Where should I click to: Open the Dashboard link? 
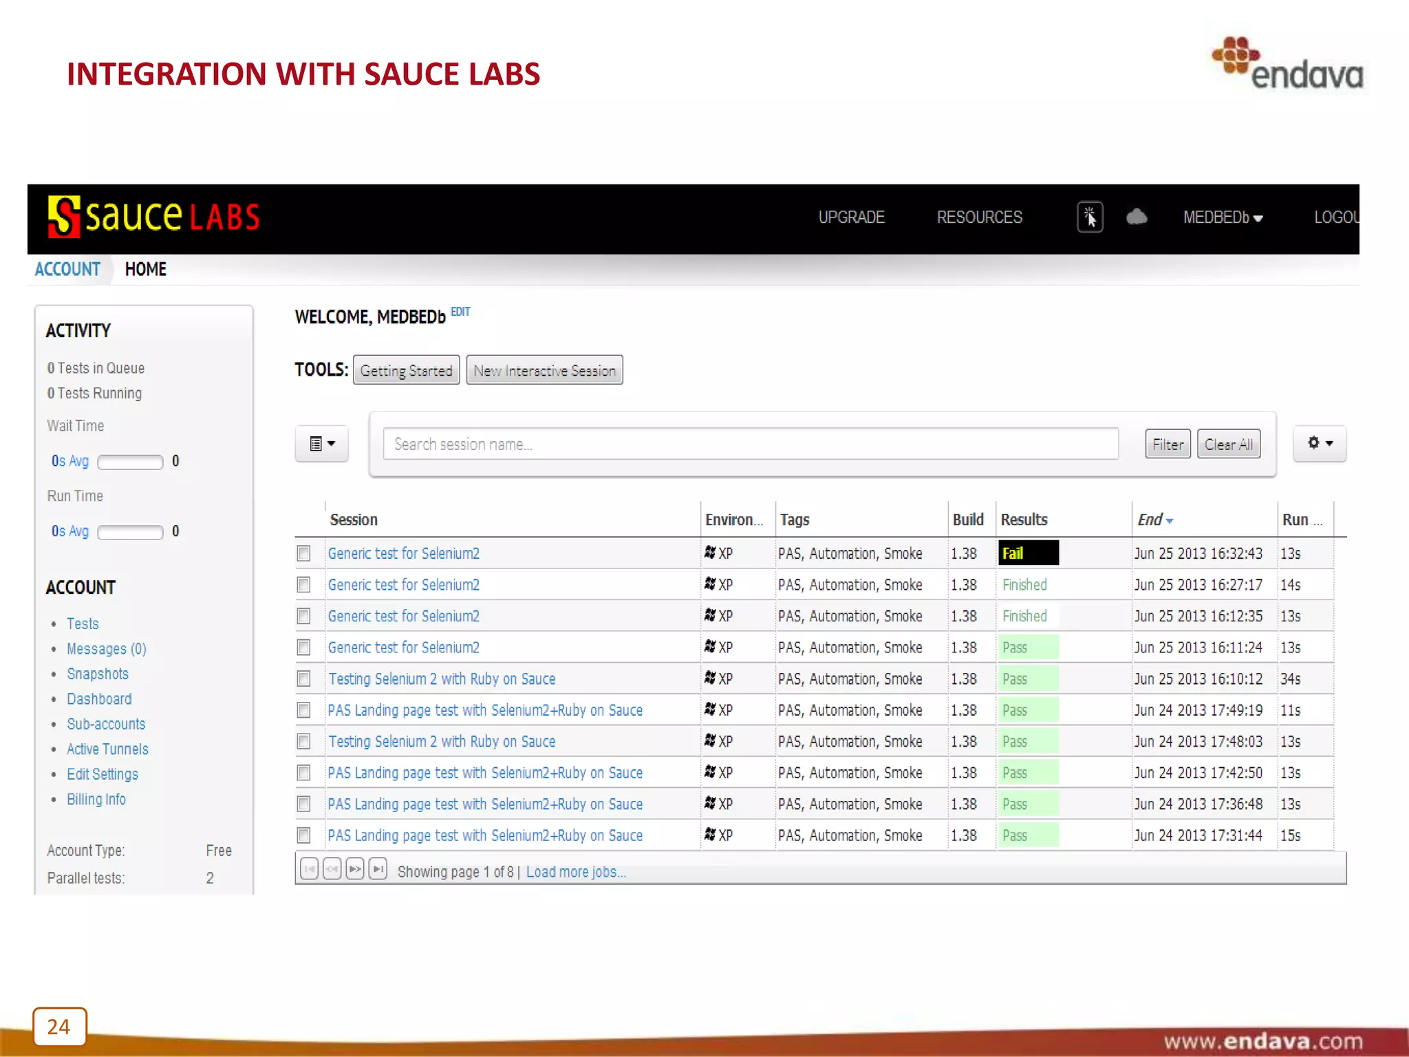[99, 699]
